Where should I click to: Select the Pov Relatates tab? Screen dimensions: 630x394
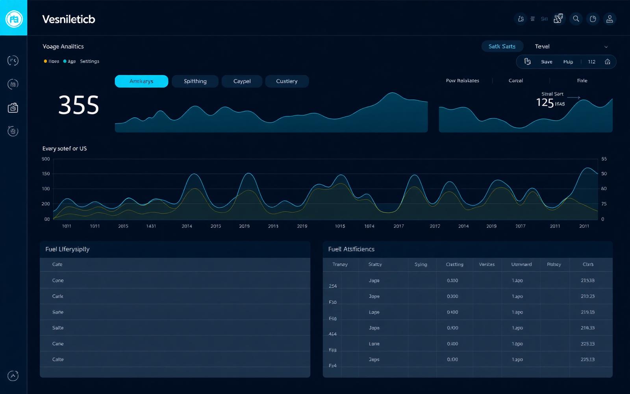pos(462,80)
